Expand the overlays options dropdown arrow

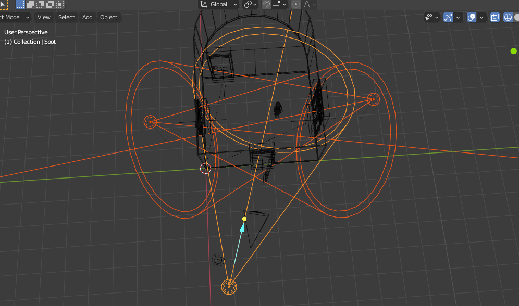click(x=481, y=17)
